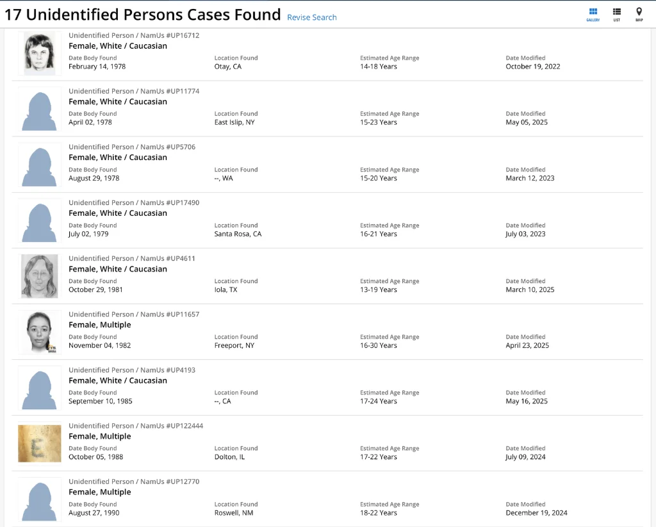This screenshot has height=527, width=656.
Task: Select silhouette image for case UP12770
Action: pyautogui.click(x=40, y=499)
